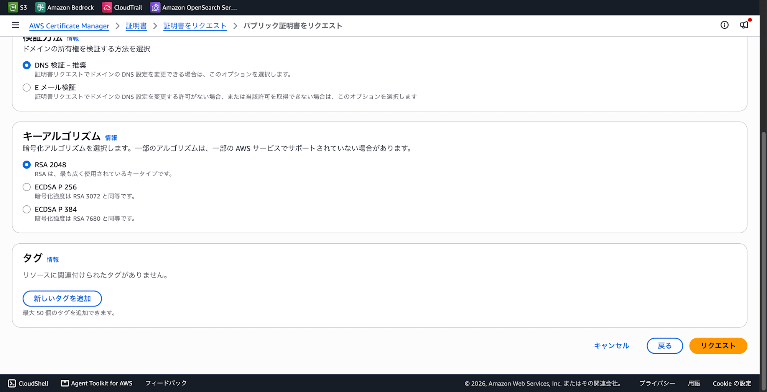Open the S3 service shortcut icon

coord(13,7)
